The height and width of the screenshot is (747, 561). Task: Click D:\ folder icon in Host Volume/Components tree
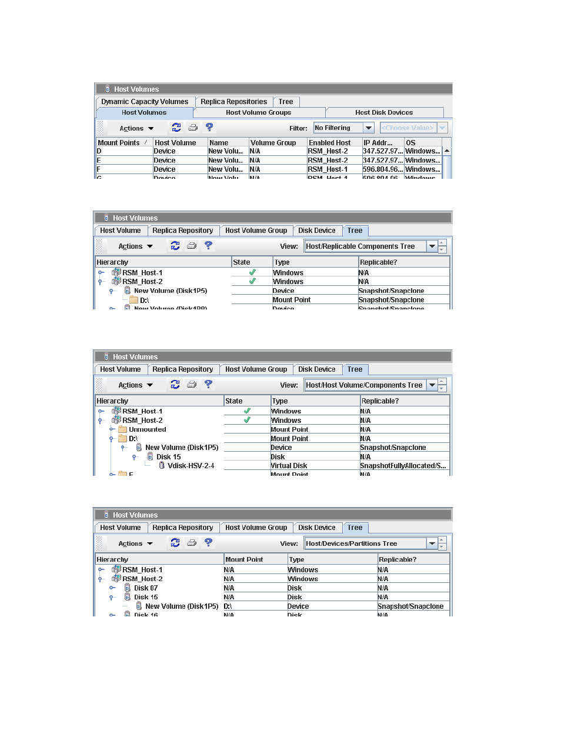[122, 438]
